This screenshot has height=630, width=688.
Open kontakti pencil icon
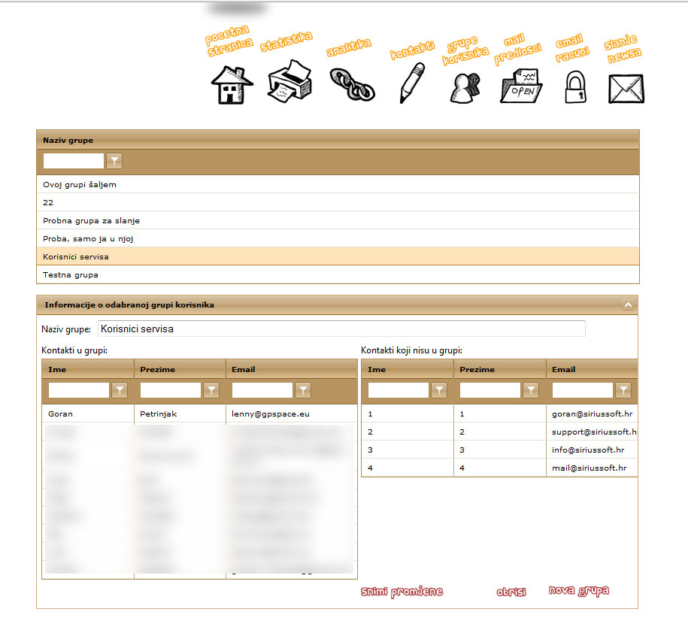pyautogui.click(x=412, y=83)
